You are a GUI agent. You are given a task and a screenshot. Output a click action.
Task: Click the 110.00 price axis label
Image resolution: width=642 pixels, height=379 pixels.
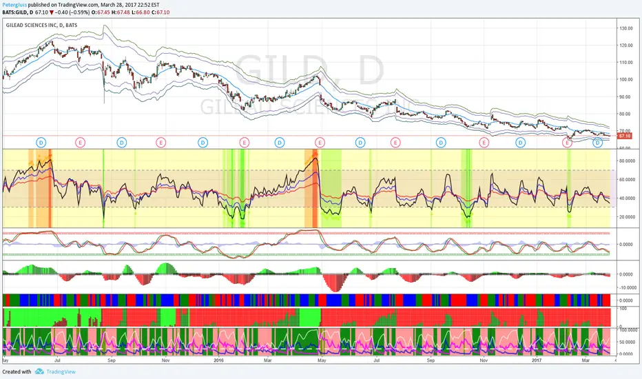626,63
